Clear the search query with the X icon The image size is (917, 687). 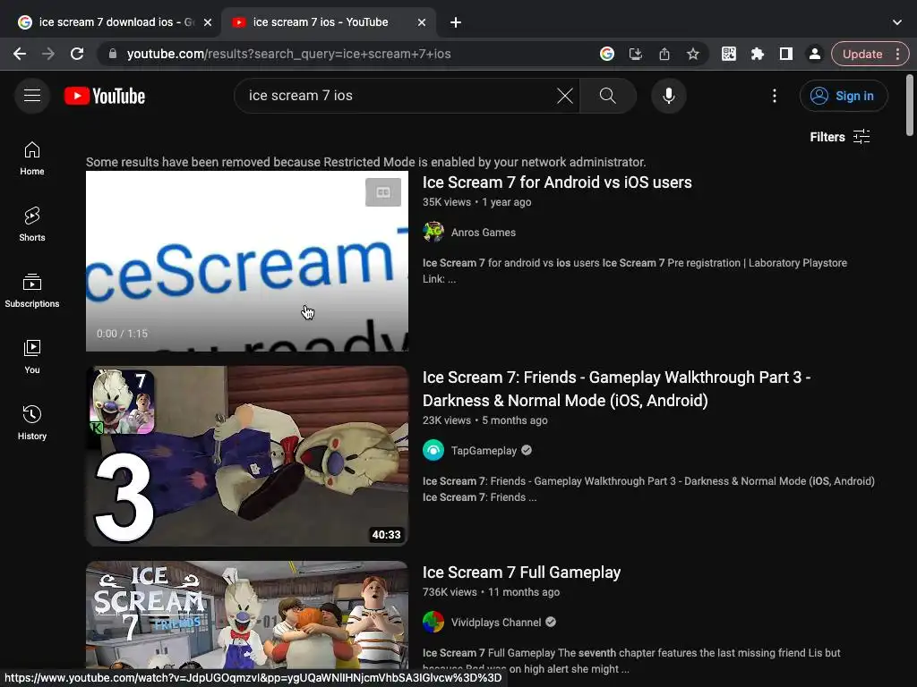coord(564,95)
